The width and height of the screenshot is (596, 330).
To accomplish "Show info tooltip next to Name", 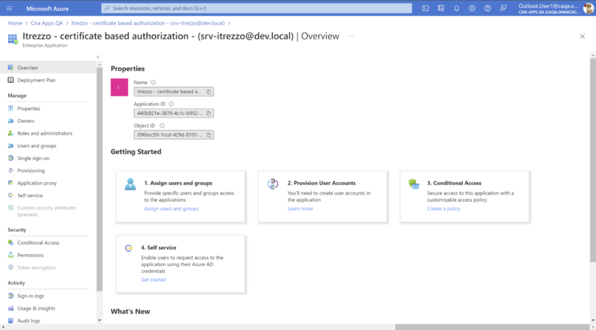I will click(153, 83).
